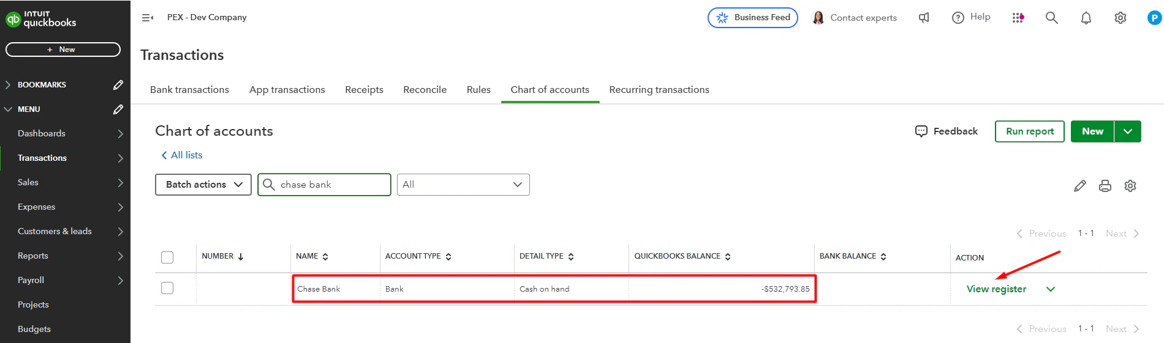Open the Help question mark icon

958,18
